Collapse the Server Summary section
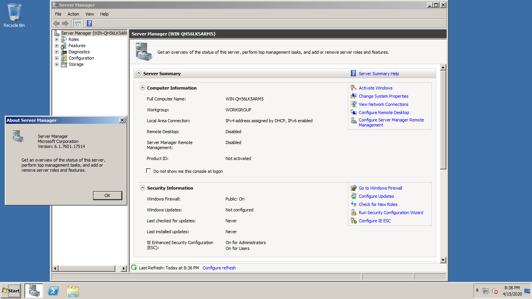 click(x=138, y=73)
